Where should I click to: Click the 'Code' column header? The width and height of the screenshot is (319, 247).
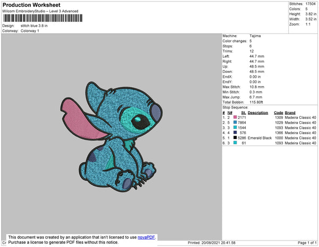click(x=278, y=113)
